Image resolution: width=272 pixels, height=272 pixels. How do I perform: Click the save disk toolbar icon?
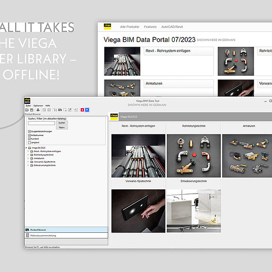pos(32,110)
